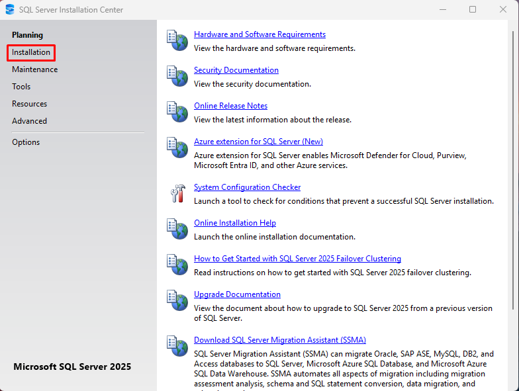Viewport: 519px width, 391px height.
Task: Click the icon next to Failover Clustering link
Action: click(x=177, y=265)
